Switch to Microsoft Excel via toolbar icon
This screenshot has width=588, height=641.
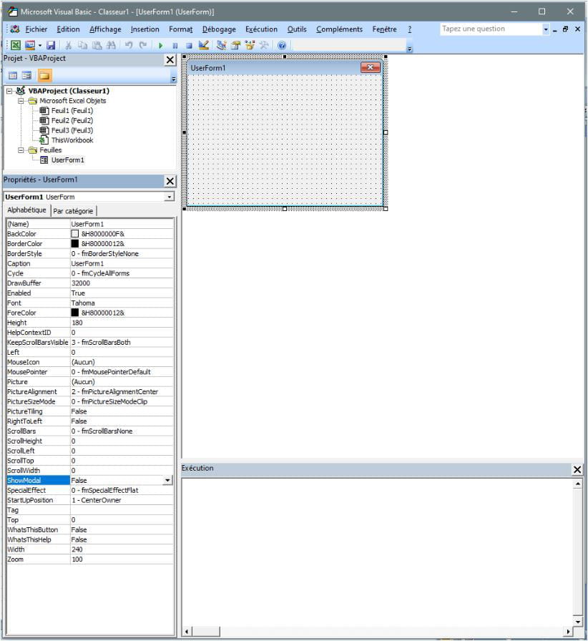[15, 45]
